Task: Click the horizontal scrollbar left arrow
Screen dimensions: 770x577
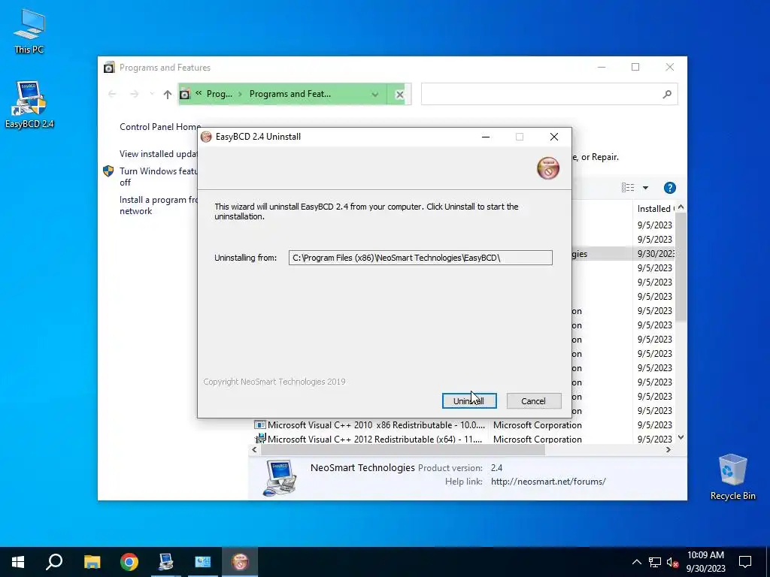Action: [x=254, y=449]
